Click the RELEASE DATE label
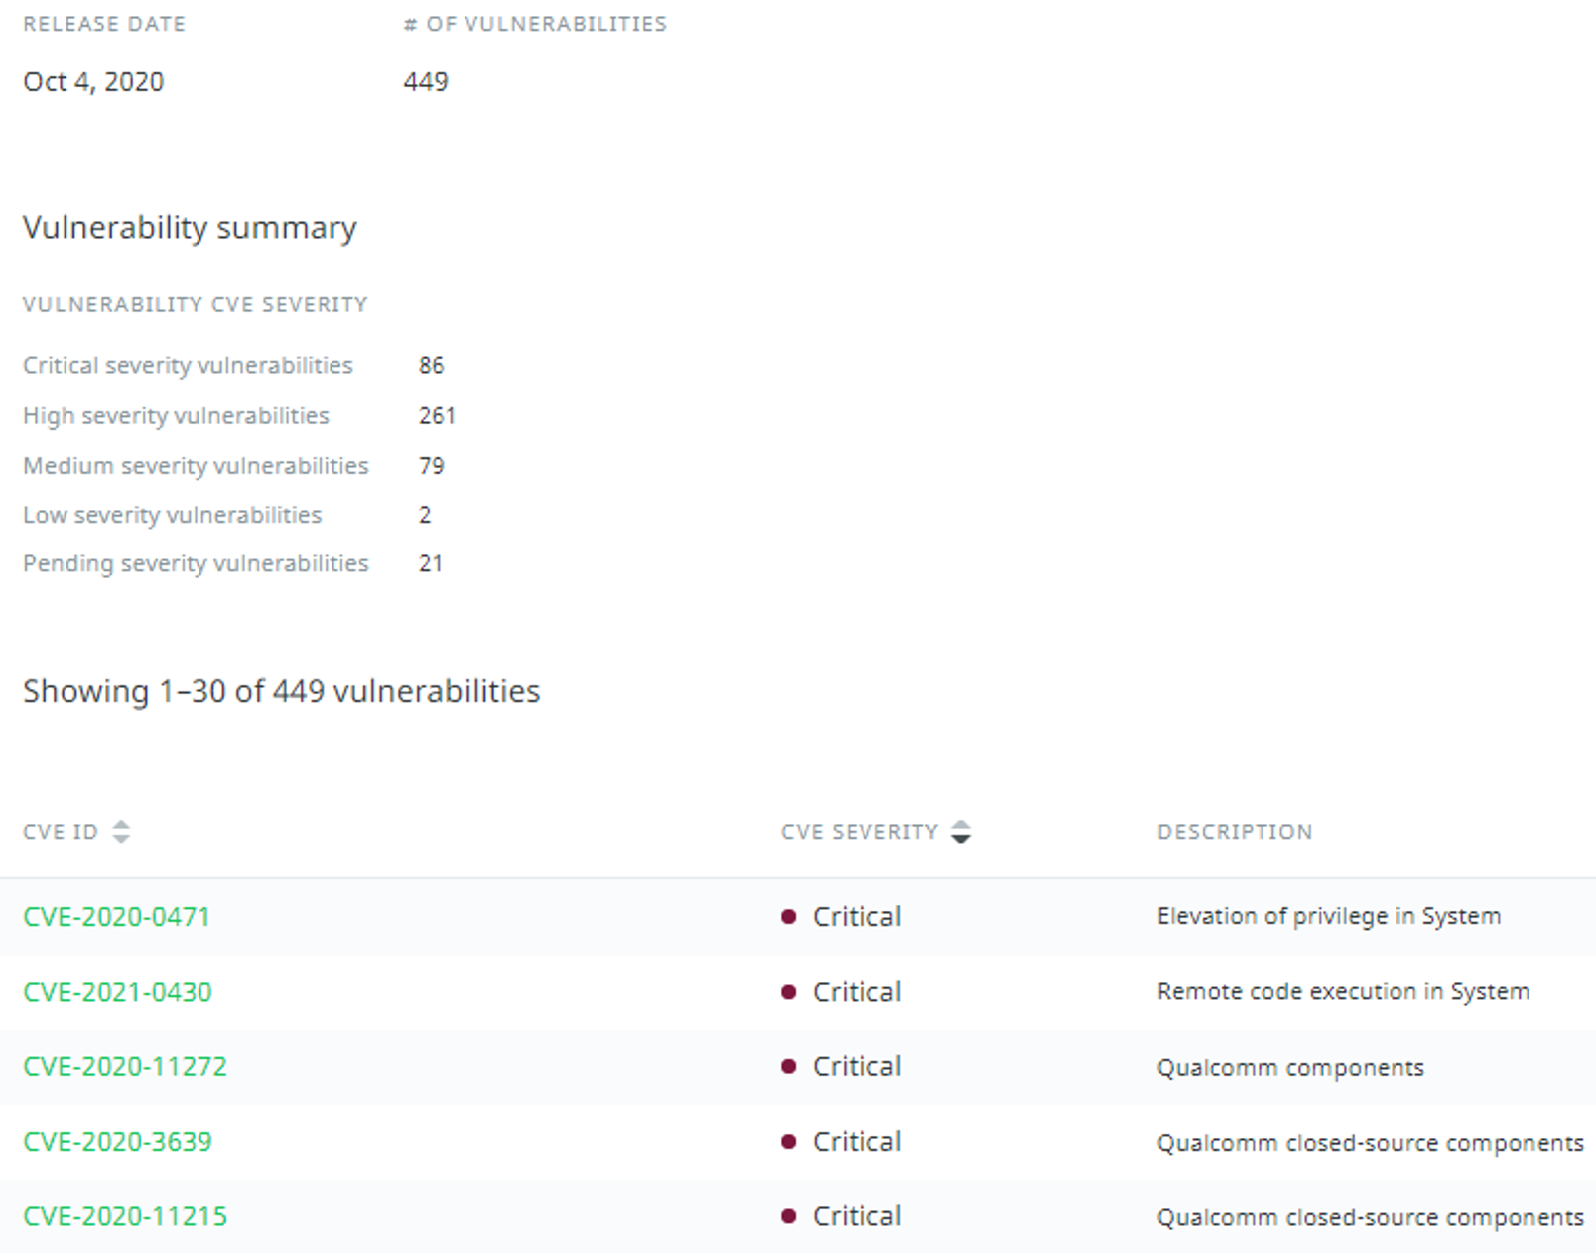The image size is (1596, 1253). (104, 24)
